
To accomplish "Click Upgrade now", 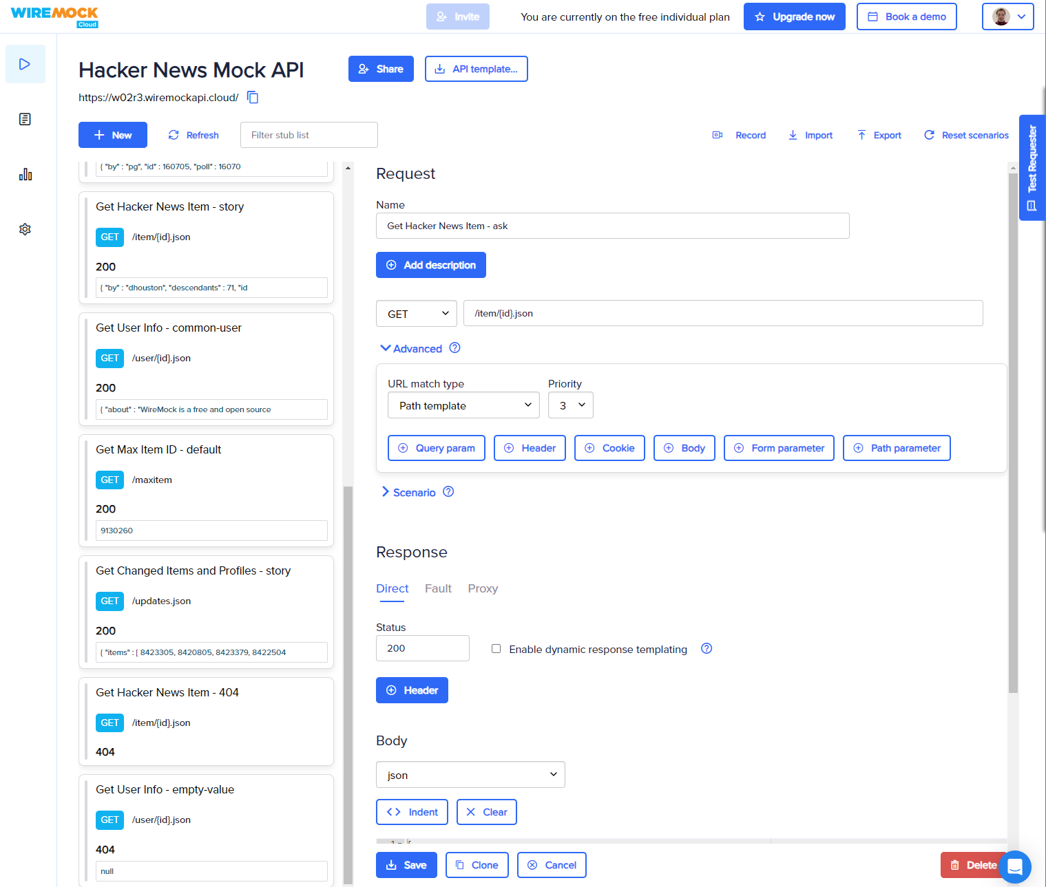I will pyautogui.click(x=795, y=17).
